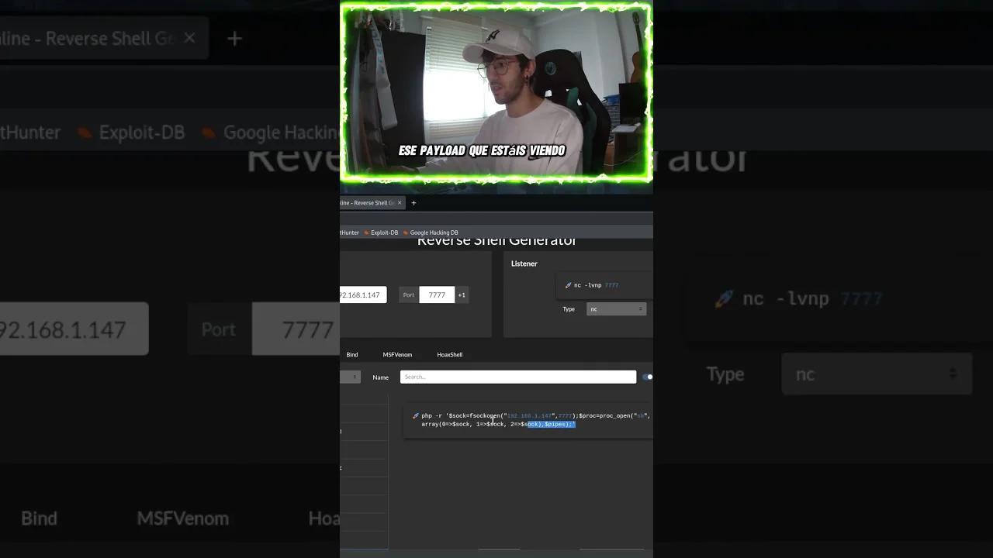
Task: Switch to the MSFVenom tab
Action: tap(397, 355)
